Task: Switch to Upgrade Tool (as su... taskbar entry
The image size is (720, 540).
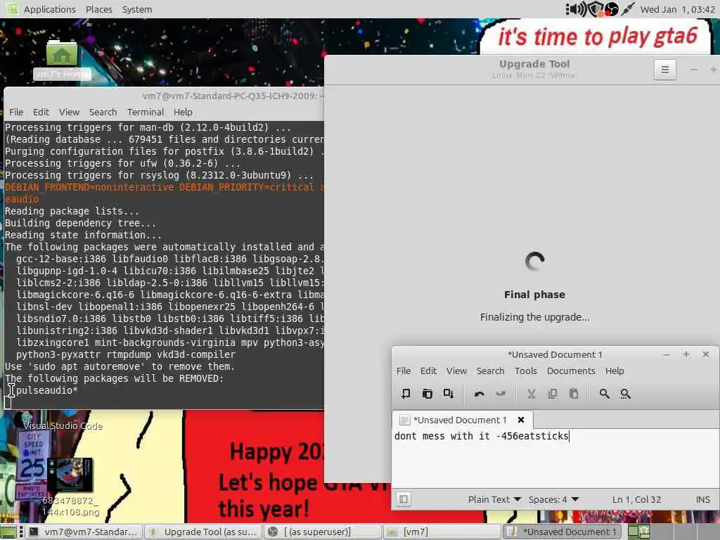Action: tap(203, 532)
